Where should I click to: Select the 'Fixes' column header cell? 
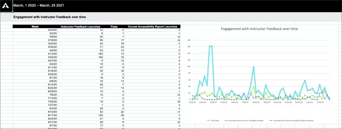[114, 26]
